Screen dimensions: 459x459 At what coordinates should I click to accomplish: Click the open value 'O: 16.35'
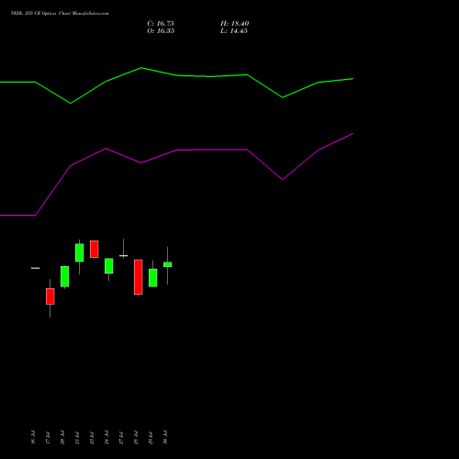click(x=161, y=31)
